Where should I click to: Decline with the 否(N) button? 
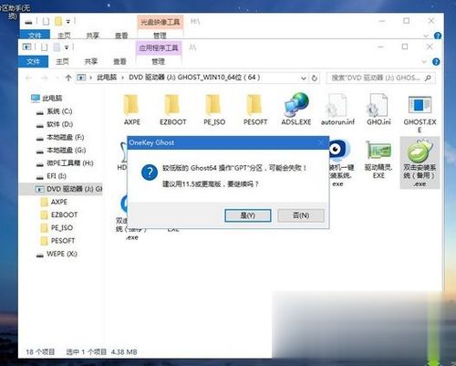301,215
